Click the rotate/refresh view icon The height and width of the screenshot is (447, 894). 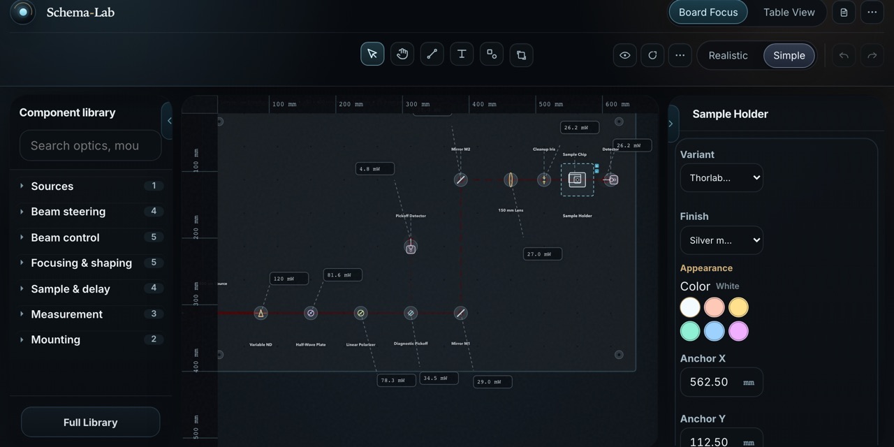pos(652,55)
